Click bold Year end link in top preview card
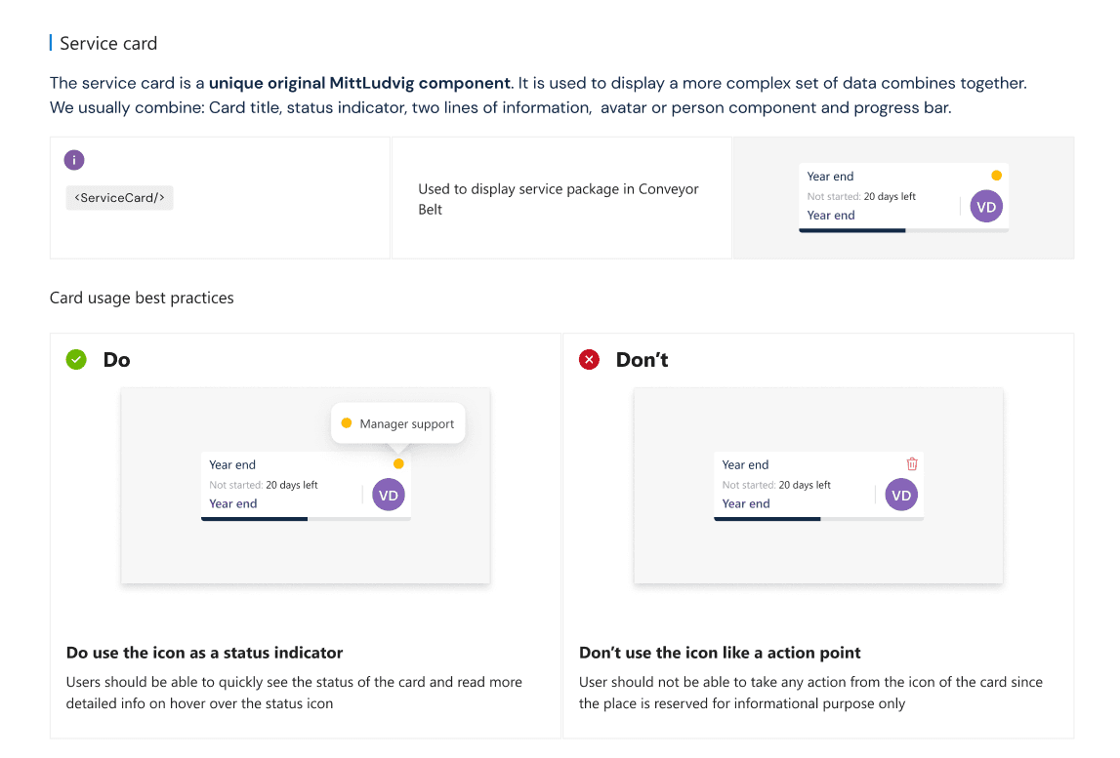Image resolution: width=1120 pixels, height=758 pixels. tap(831, 215)
